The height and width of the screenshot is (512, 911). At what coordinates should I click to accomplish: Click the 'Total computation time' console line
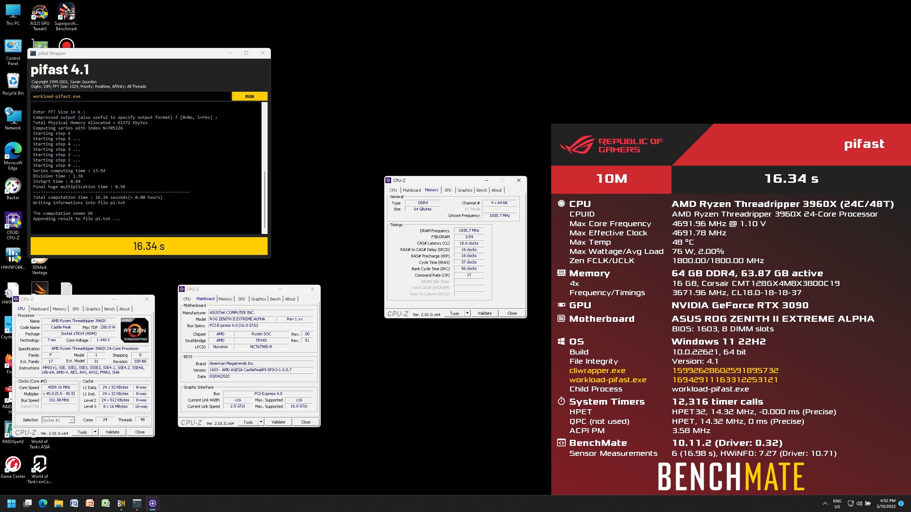pos(98,197)
